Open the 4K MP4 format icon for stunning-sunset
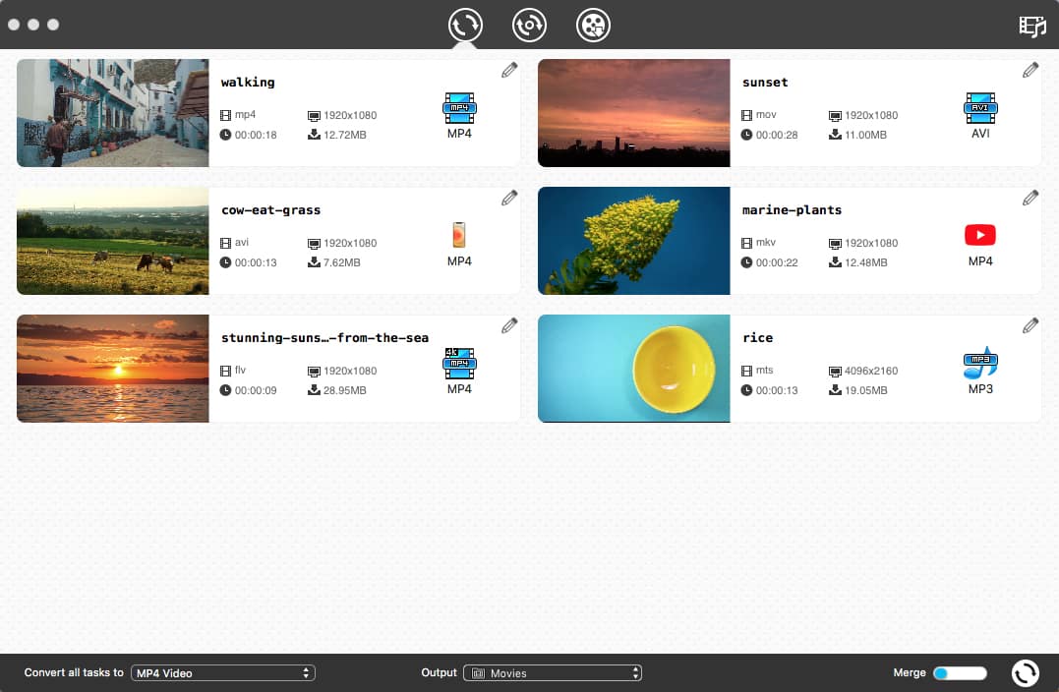The height and width of the screenshot is (692, 1059). pyautogui.click(x=459, y=364)
